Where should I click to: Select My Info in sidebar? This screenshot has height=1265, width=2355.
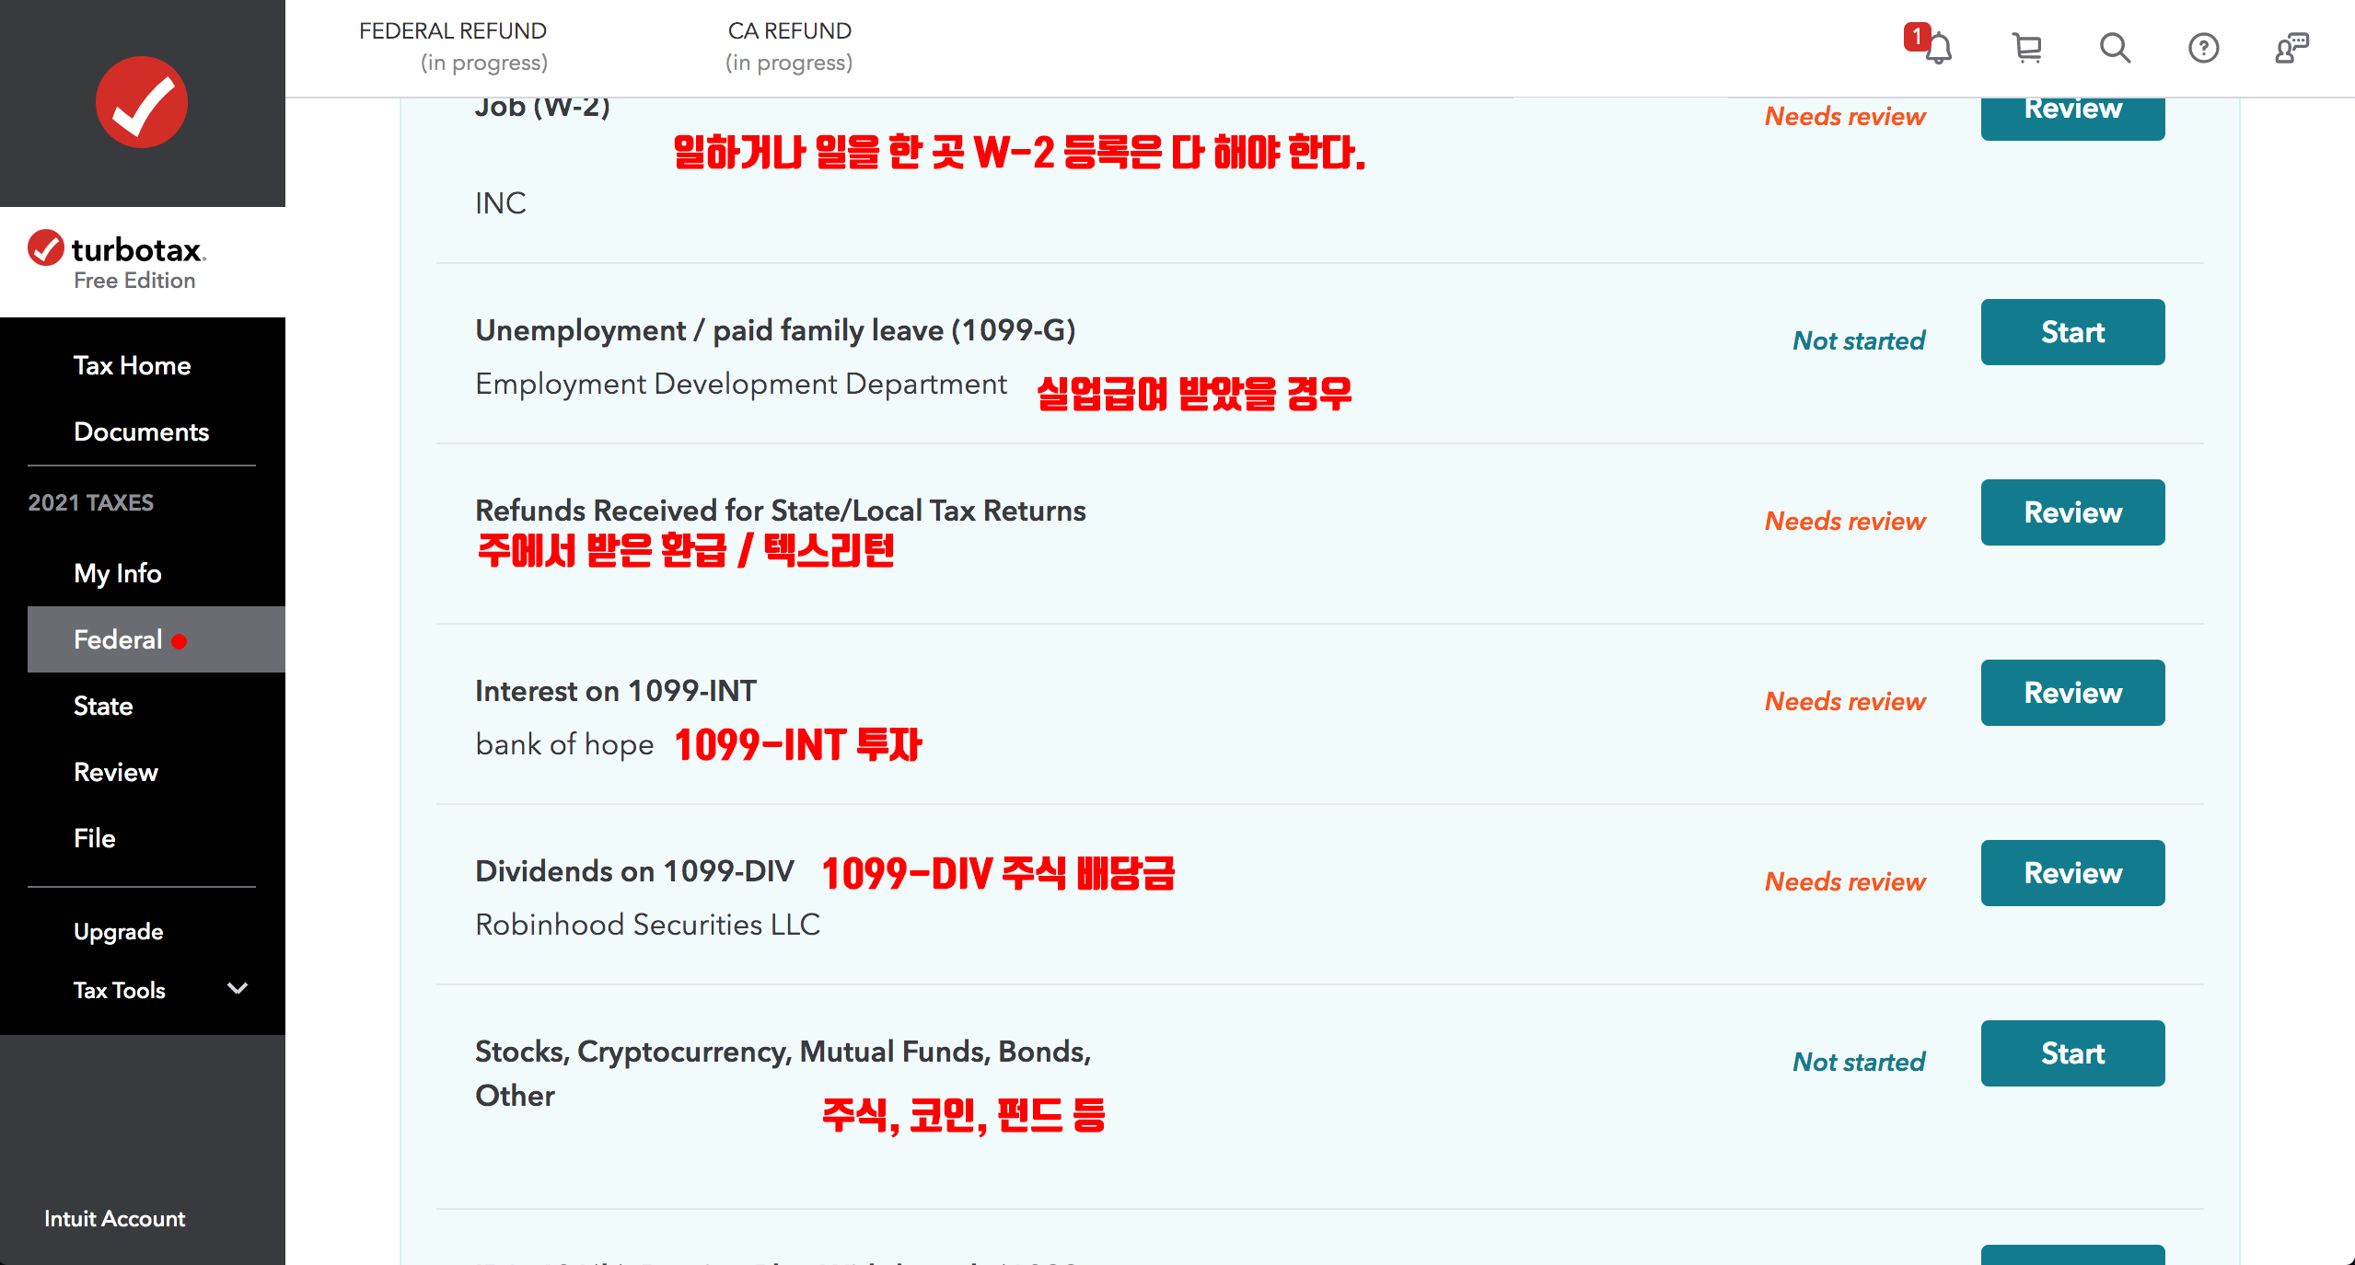[118, 573]
